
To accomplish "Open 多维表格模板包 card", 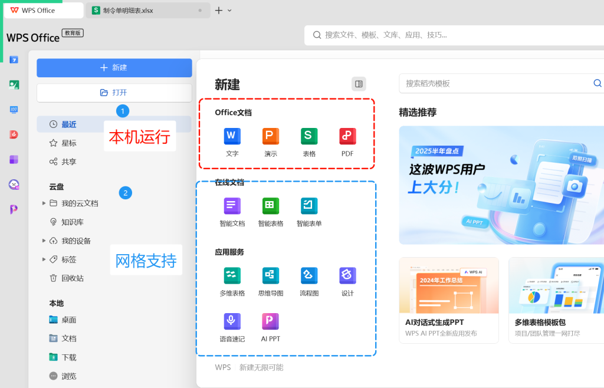I will click(x=556, y=300).
